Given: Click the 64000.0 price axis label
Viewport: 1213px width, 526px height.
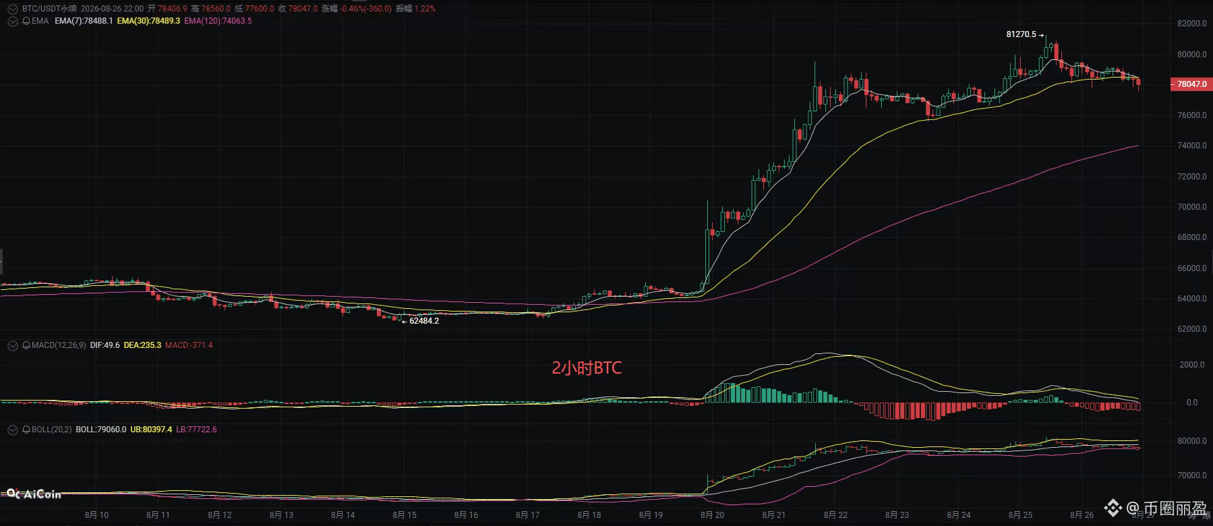Looking at the screenshot, I should click(x=1192, y=299).
